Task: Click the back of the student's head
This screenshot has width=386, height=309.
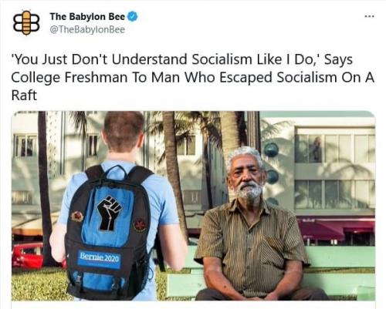Action: [123, 133]
